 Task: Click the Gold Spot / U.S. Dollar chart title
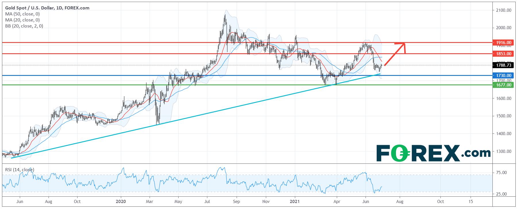click(x=47, y=8)
